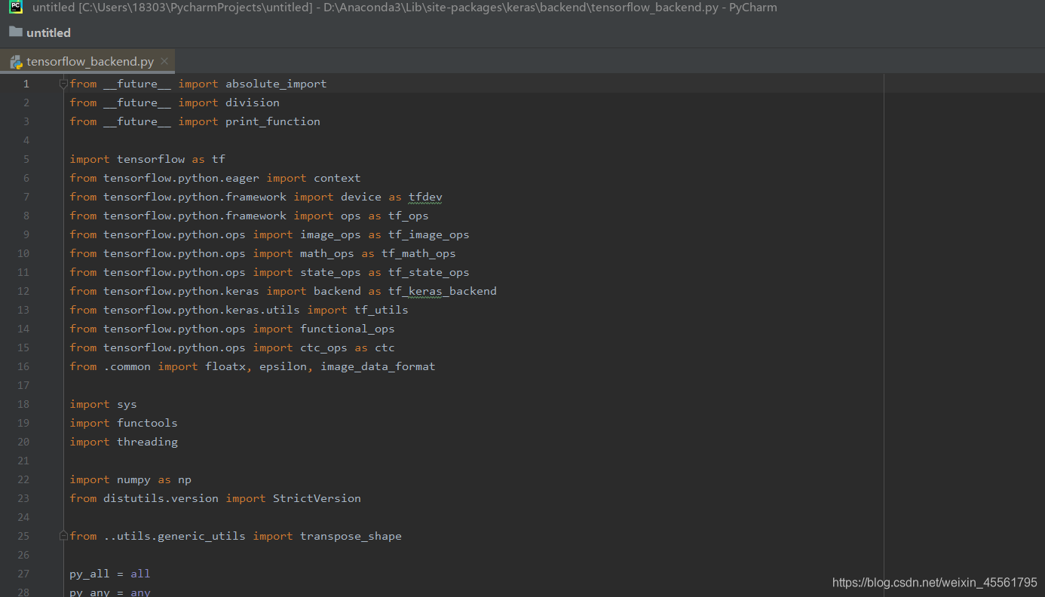This screenshot has width=1045, height=597.
Task: Click the underlined tfdev alias on line 7
Action: (424, 196)
